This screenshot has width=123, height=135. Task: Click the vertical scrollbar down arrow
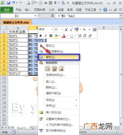pos(121,124)
